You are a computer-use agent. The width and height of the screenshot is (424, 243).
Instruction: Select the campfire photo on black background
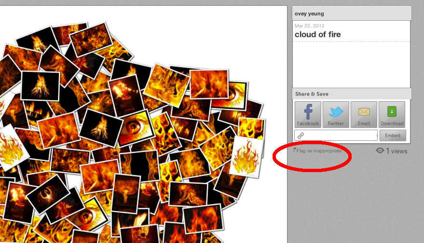[41, 86]
